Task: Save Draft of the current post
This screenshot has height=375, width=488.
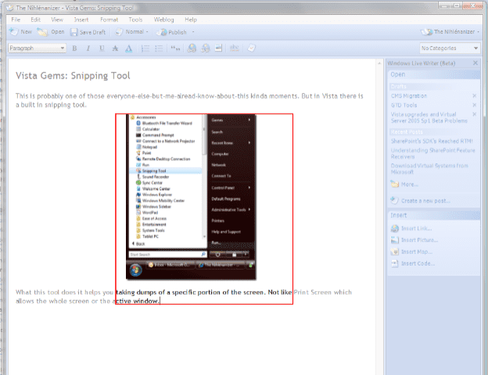Action: pyautogui.click(x=88, y=32)
